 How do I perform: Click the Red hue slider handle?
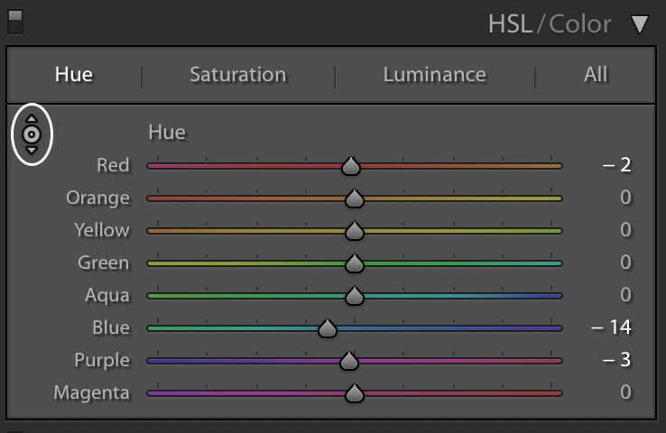coord(351,166)
